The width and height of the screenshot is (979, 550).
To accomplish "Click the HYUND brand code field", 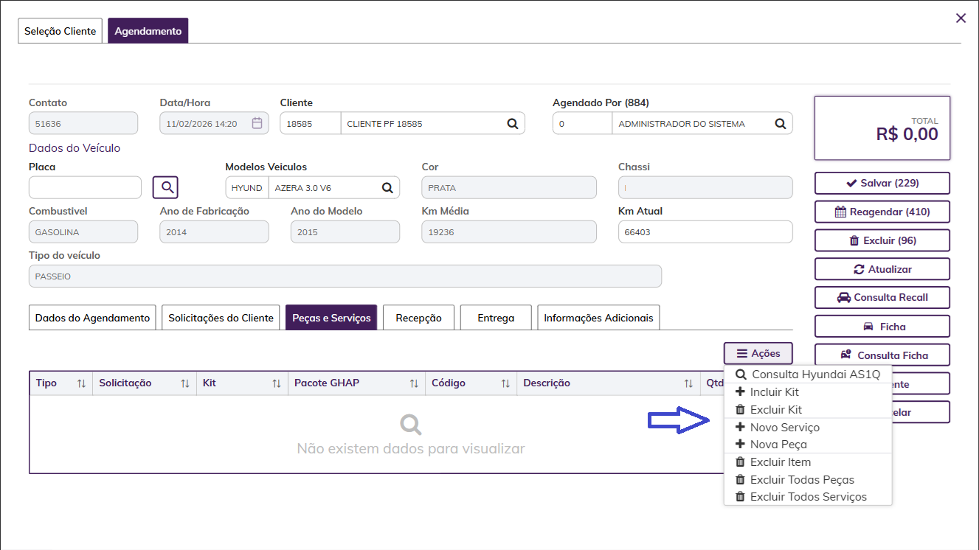I will point(247,188).
